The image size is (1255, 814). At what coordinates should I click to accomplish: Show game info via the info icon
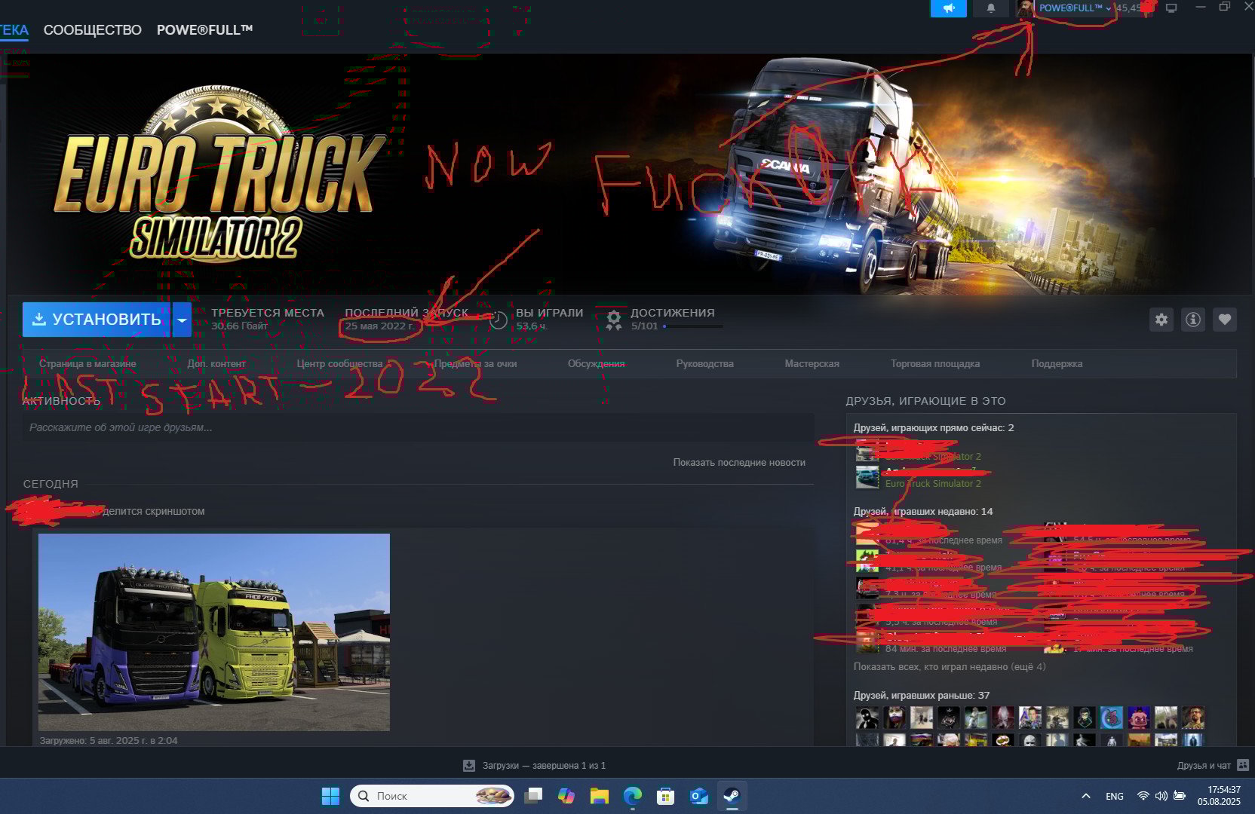click(1193, 320)
